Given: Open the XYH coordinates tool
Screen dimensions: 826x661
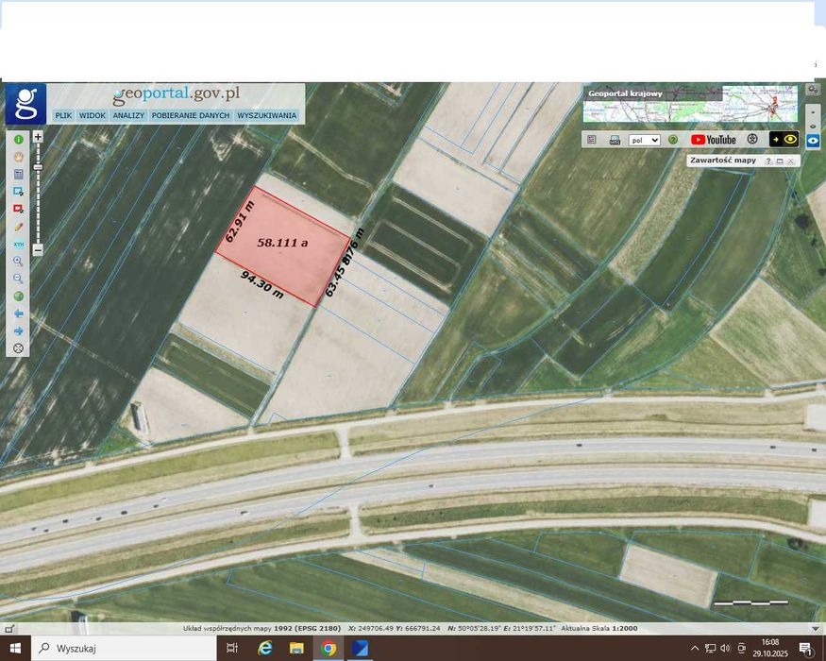Looking at the screenshot, I should (x=19, y=244).
